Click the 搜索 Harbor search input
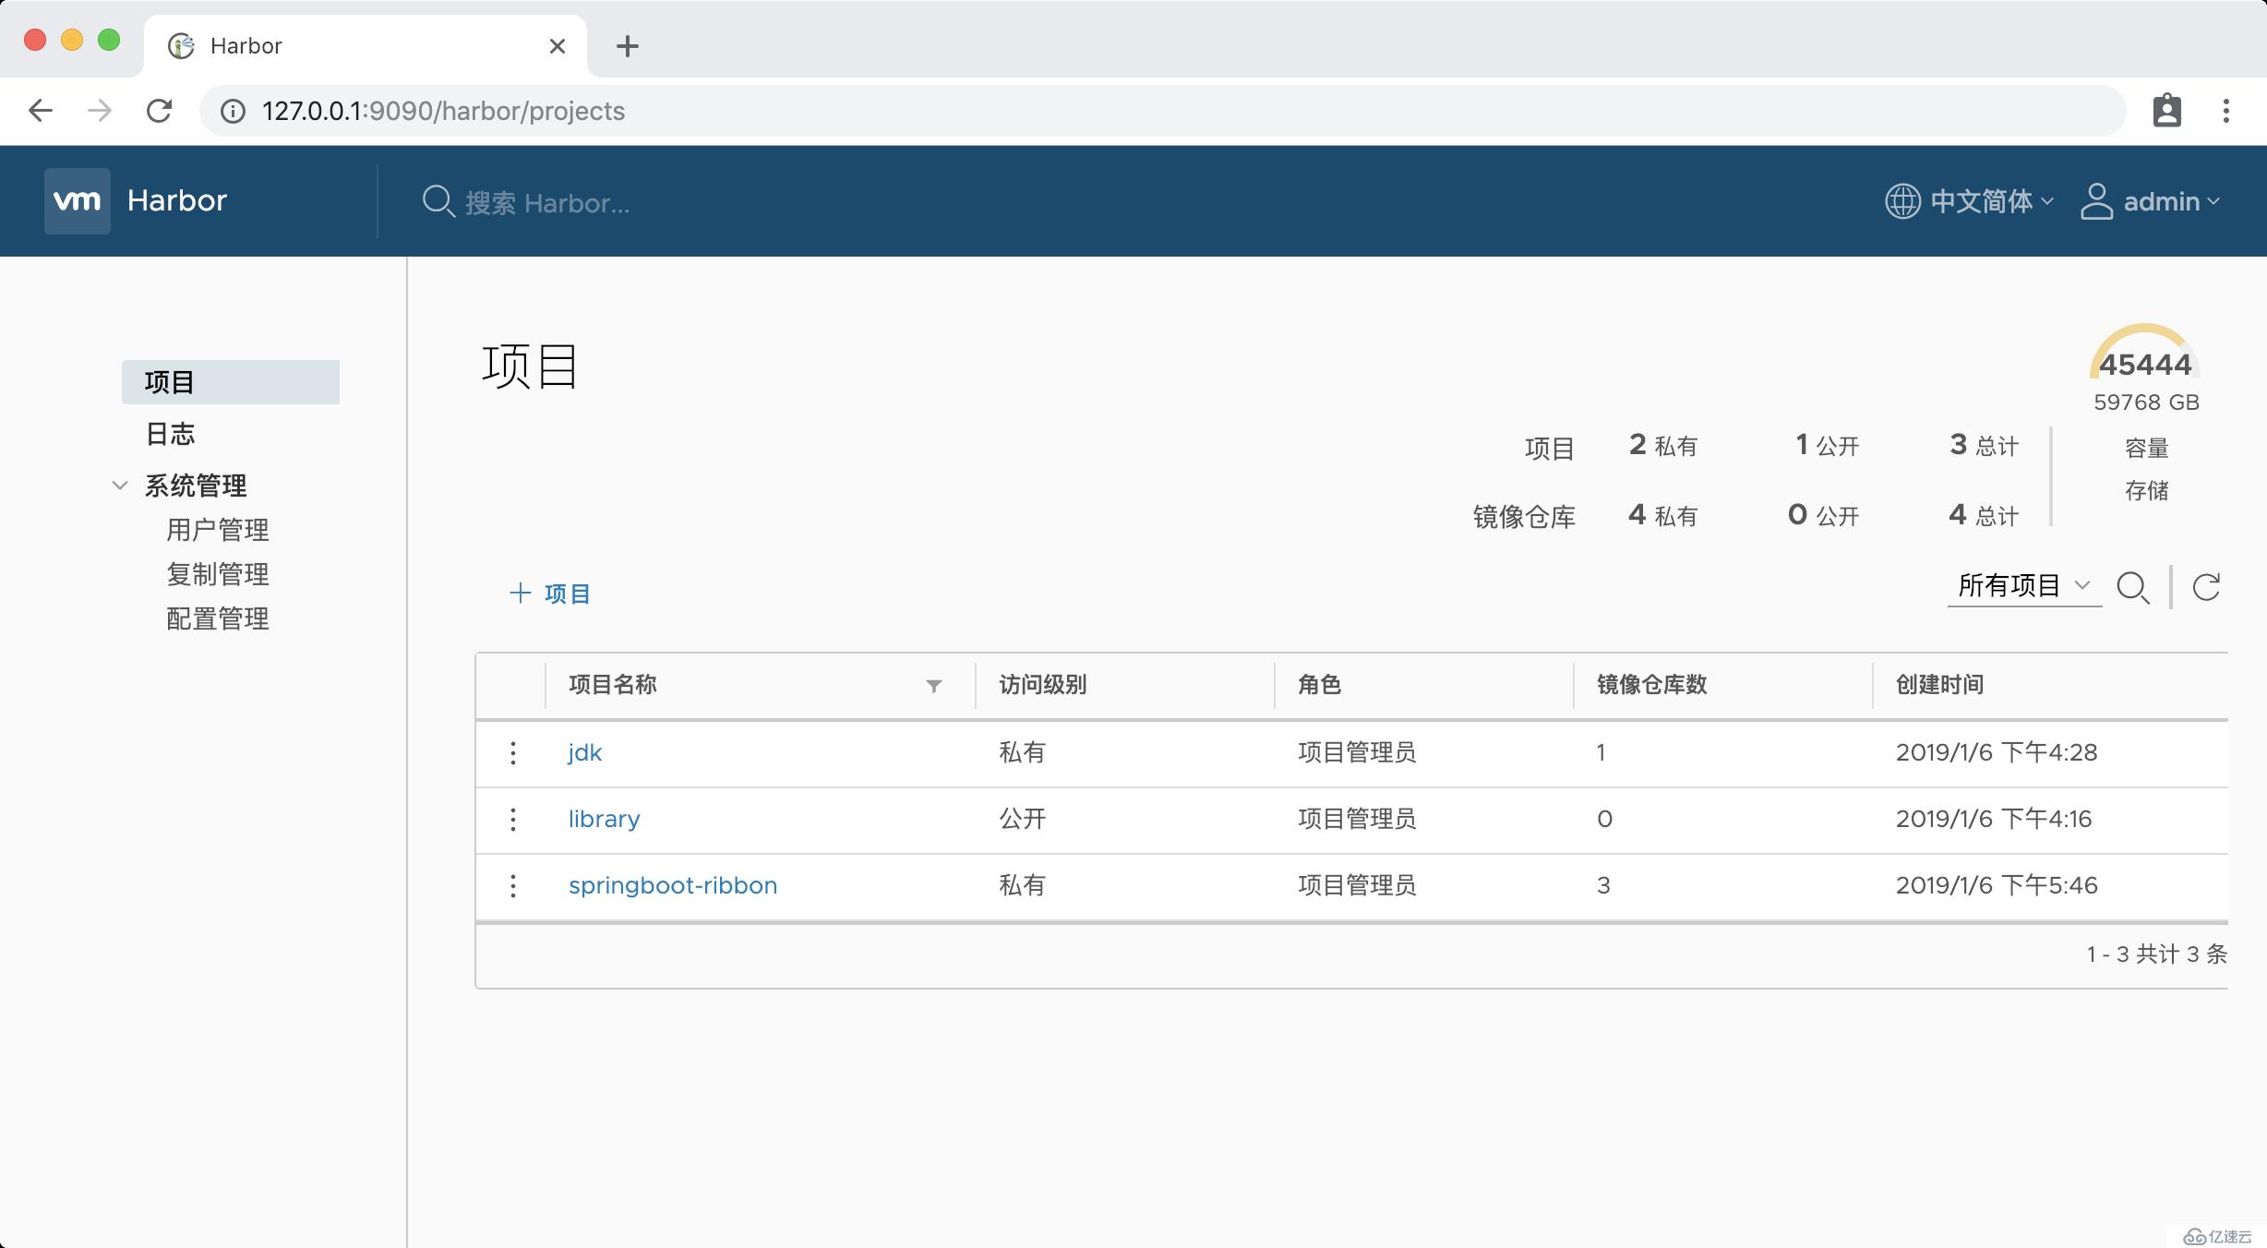The image size is (2267, 1248). [x=547, y=202]
